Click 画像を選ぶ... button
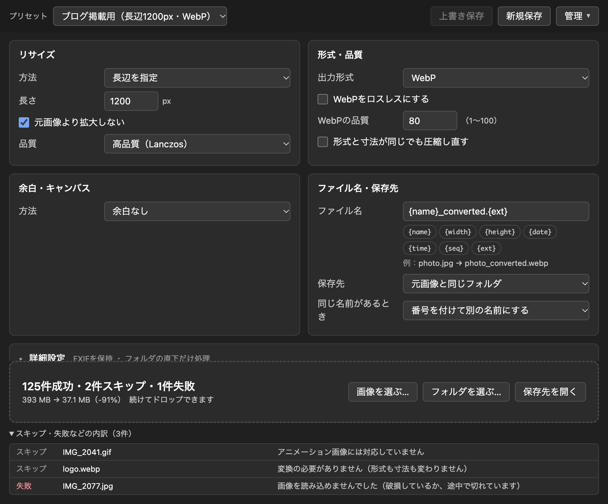 (383, 392)
